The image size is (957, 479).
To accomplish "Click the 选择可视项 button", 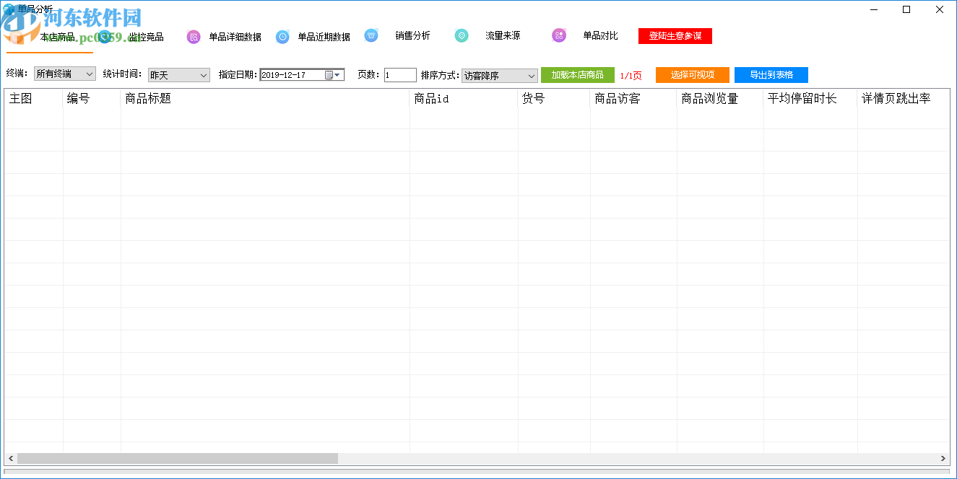I will point(692,74).
